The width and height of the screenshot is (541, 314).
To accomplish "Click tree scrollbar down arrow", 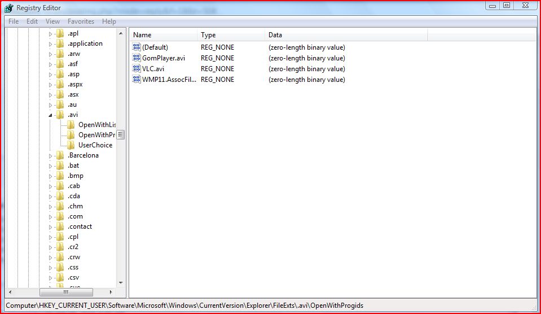I will coord(121,282).
